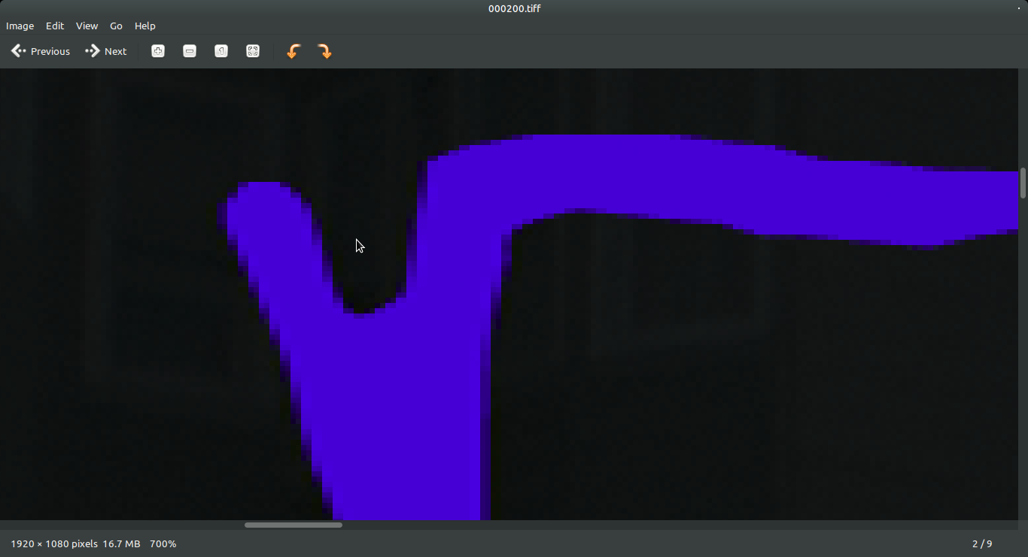Rotate the image counterclockwise
The image size is (1028, 557).
click(293, 51)
